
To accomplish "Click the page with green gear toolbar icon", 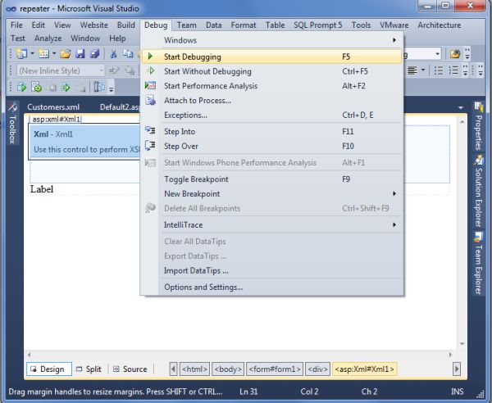I will click(x=37, y=87).
